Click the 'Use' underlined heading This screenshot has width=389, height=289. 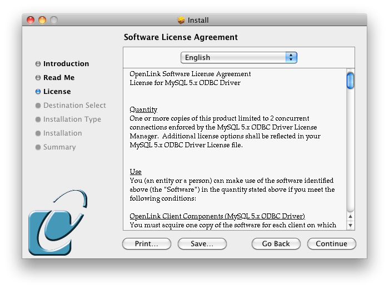[136, 172]
